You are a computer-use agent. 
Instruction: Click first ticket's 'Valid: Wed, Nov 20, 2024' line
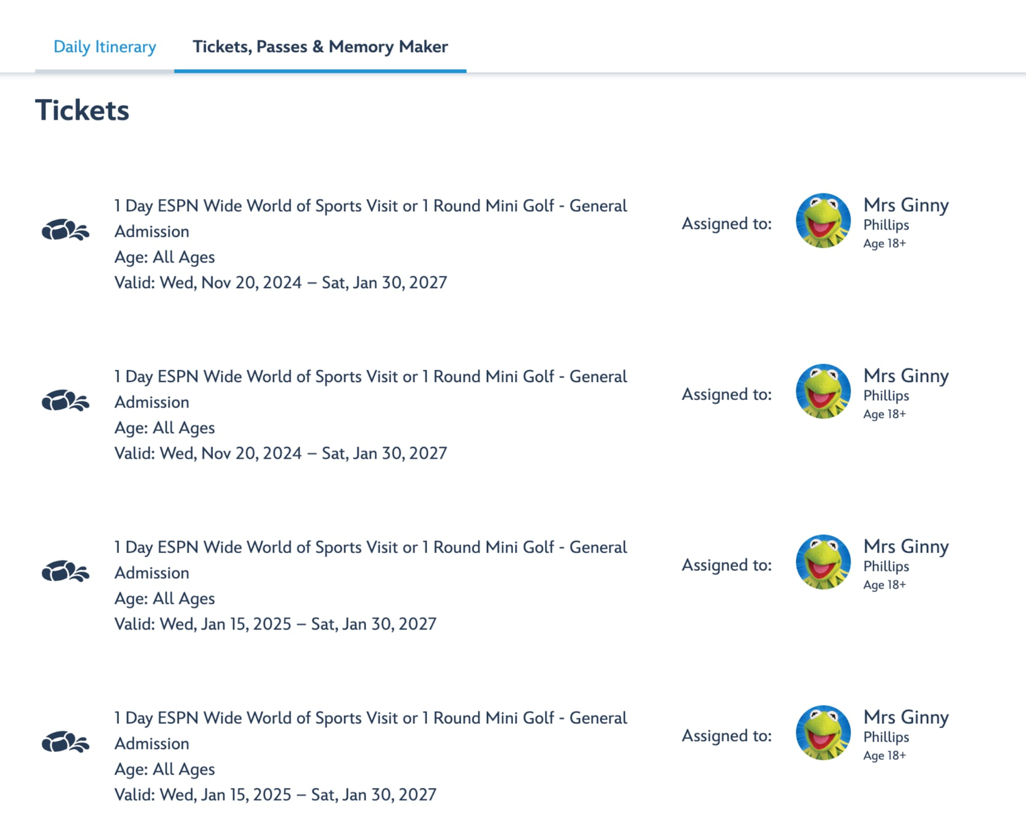(280, 282)
